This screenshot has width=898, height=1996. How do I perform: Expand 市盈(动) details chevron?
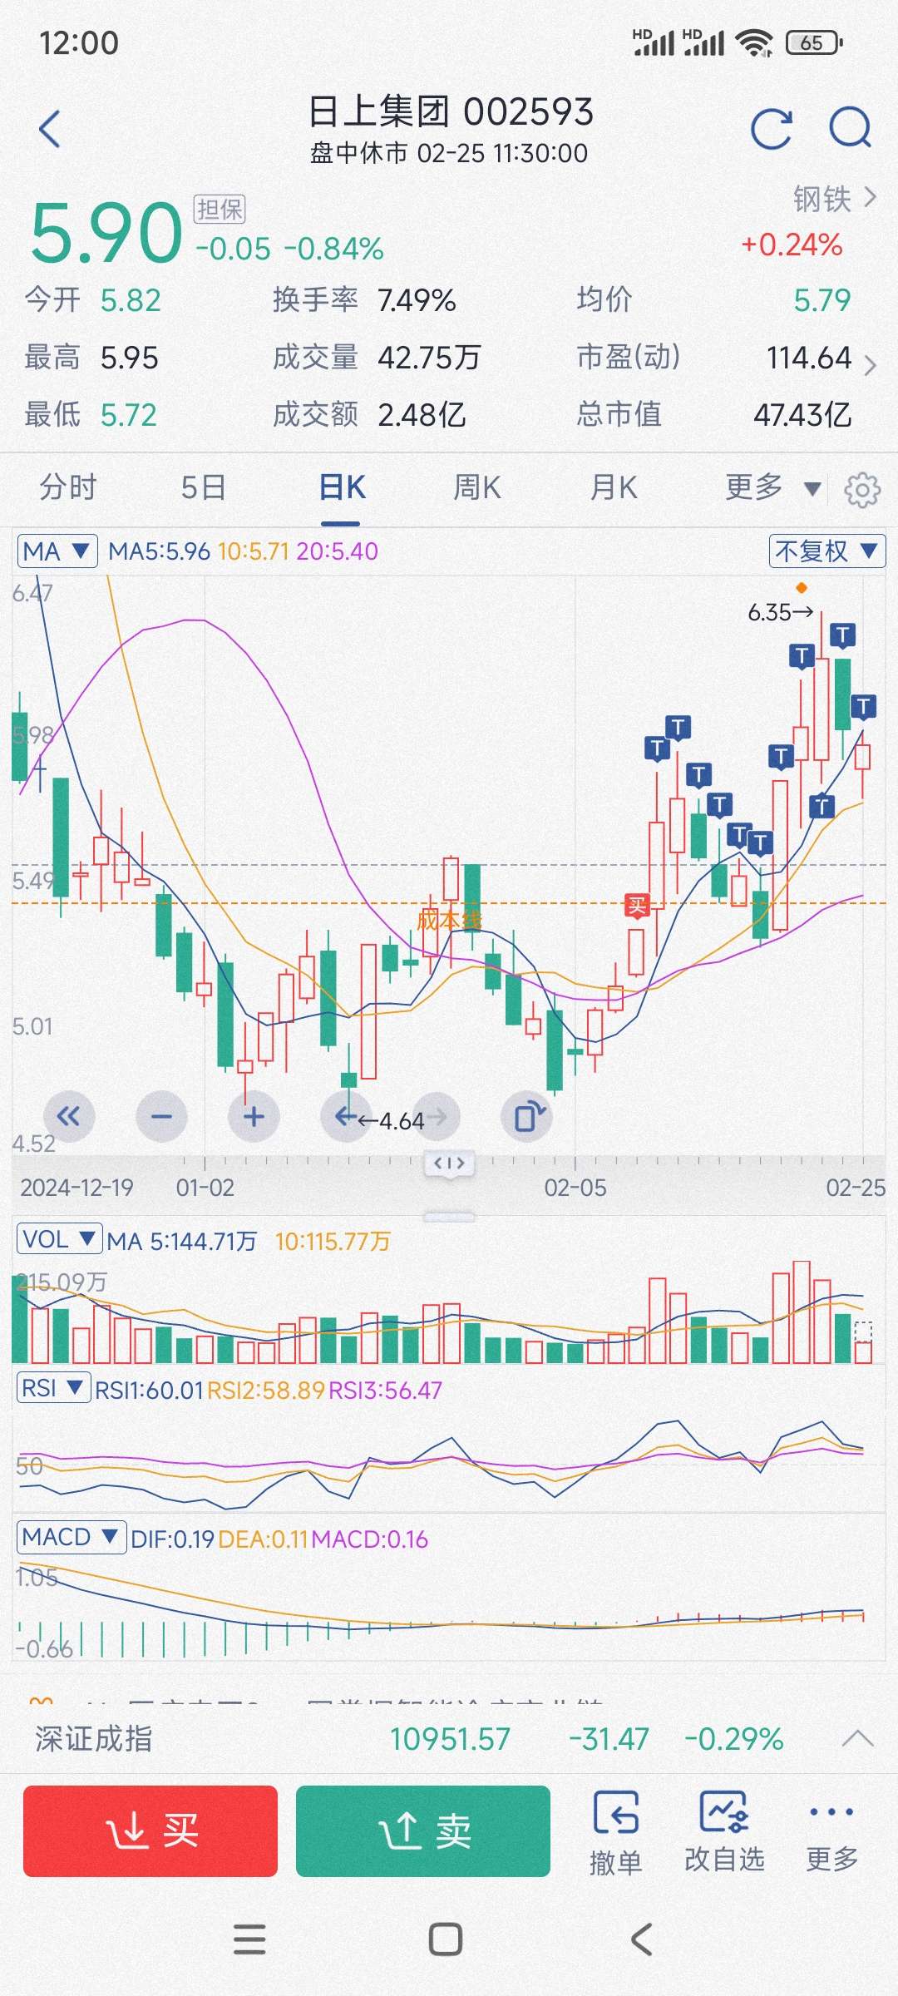870,364
